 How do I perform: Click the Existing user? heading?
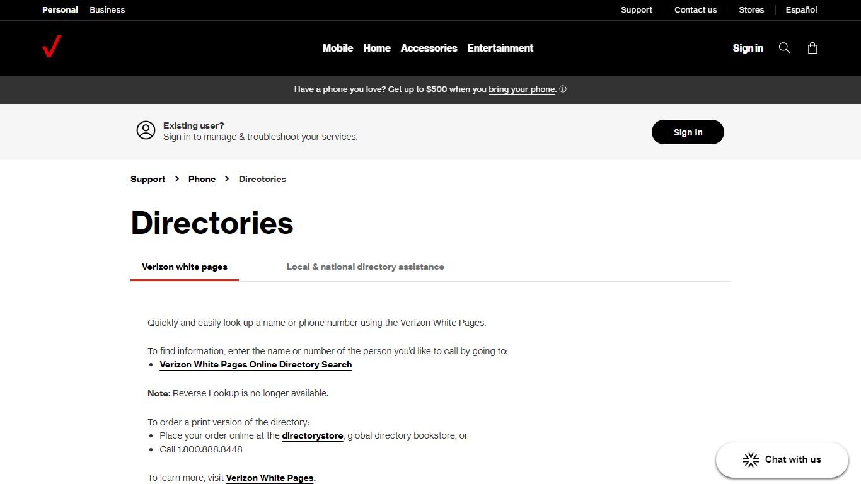194,125
